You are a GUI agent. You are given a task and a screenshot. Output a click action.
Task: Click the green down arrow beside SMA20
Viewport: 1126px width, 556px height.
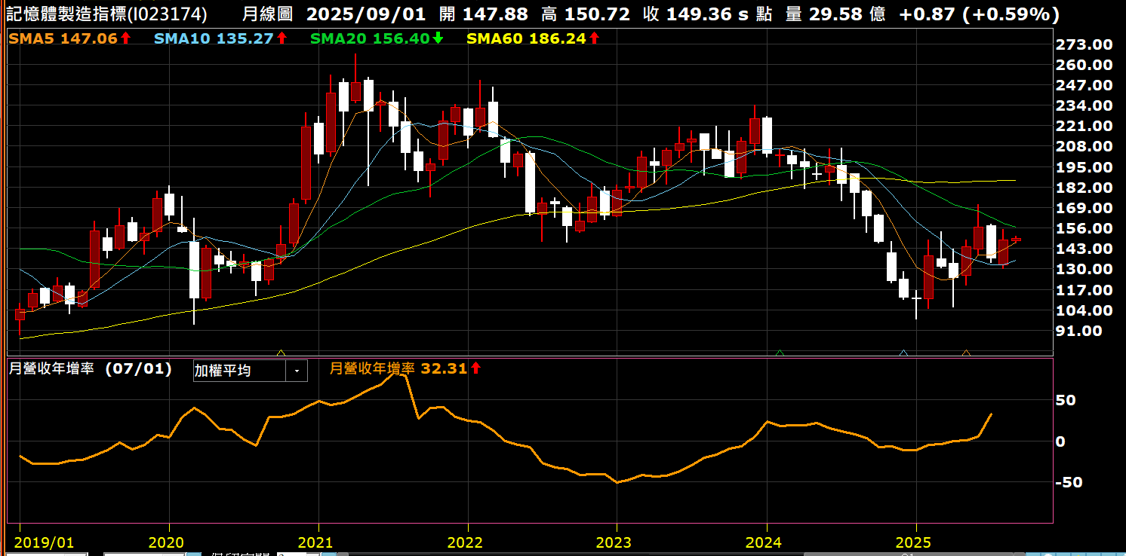click(x=437, y=38)
